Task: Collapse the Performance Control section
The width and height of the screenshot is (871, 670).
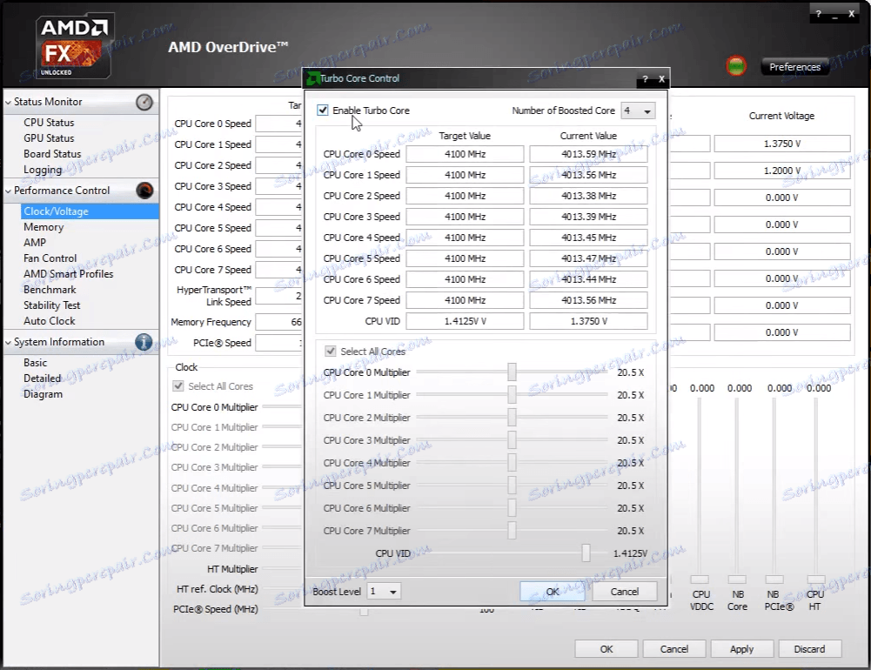Action: (8, 191)
